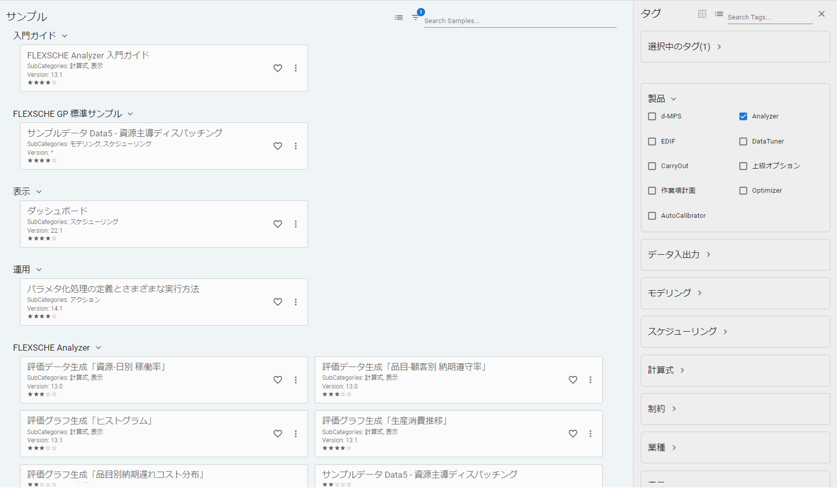Screen dimensions: 837x488
Task: Collapse the FLEXSCHE GP 標準サンプル section
Action: 130,114
